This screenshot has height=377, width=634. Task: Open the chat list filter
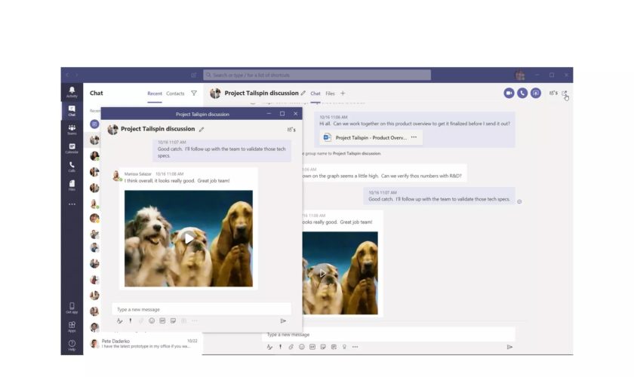194,93
